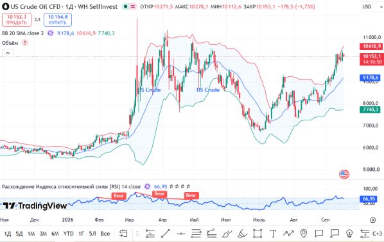Select the long/short position measurement tool
Viewport: 384px width, 242px height.
click(150, 234)
